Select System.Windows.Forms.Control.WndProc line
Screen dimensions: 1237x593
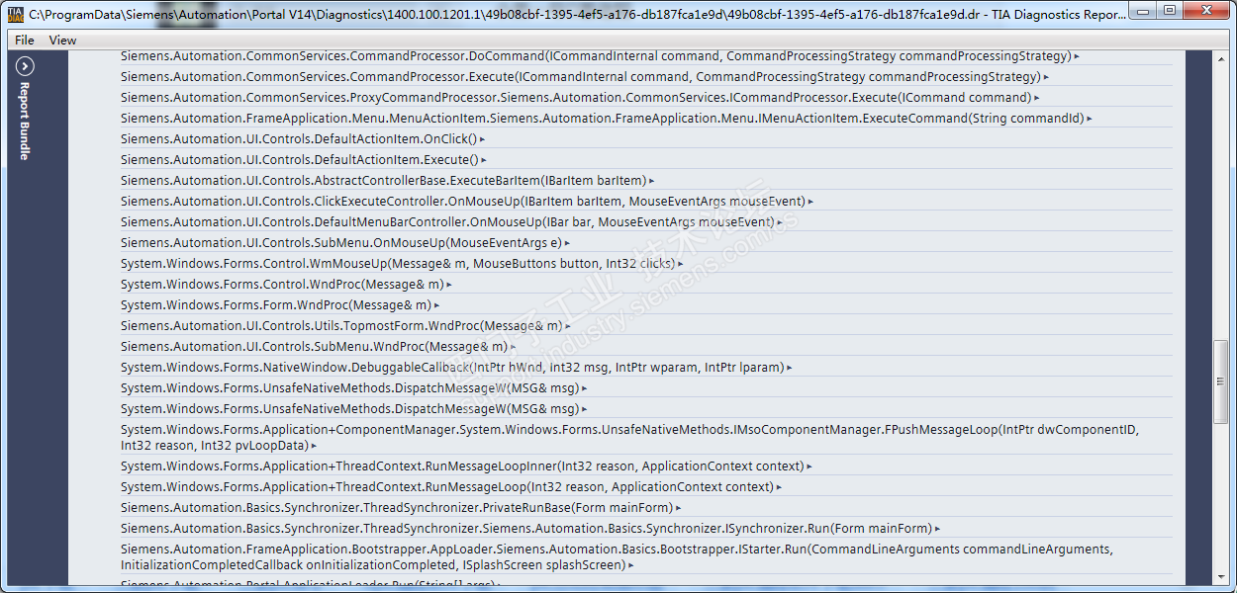(x=282, y=285)
